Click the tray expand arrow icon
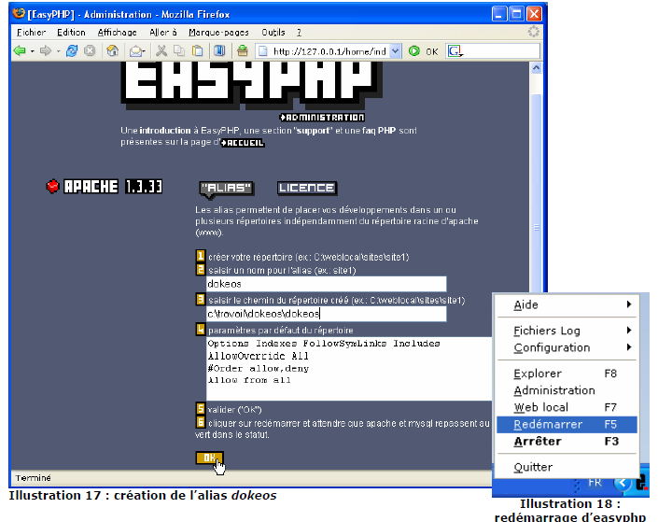The height and width of the screenshot is (522, 658). [623, 484]
